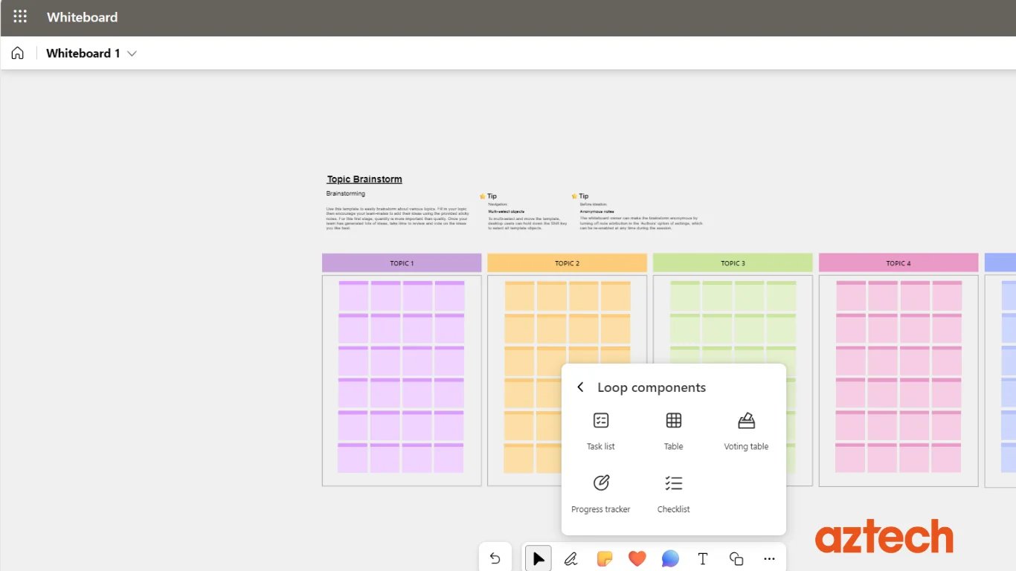Open the Comments bubble tool
Screen dimensions: 1016x571
pos(670,558)
